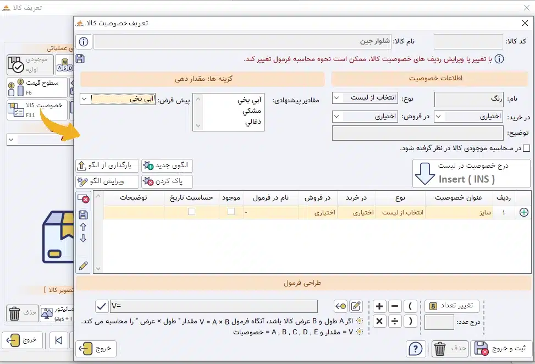Click the save diskette icon under info icon
The height and width of the screenshot is (364, 535).
pyautogui.click(x=80, y=59)
